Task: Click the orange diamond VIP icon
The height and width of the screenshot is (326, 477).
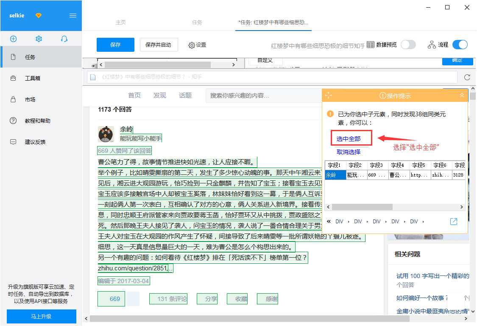Action: [38, 16]
